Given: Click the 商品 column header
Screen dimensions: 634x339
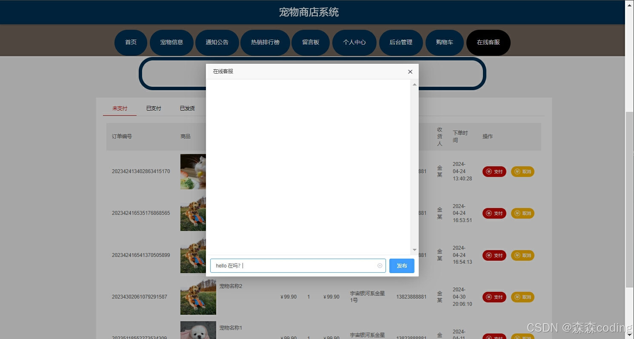Looking at the screenshot, I should 186,137.
